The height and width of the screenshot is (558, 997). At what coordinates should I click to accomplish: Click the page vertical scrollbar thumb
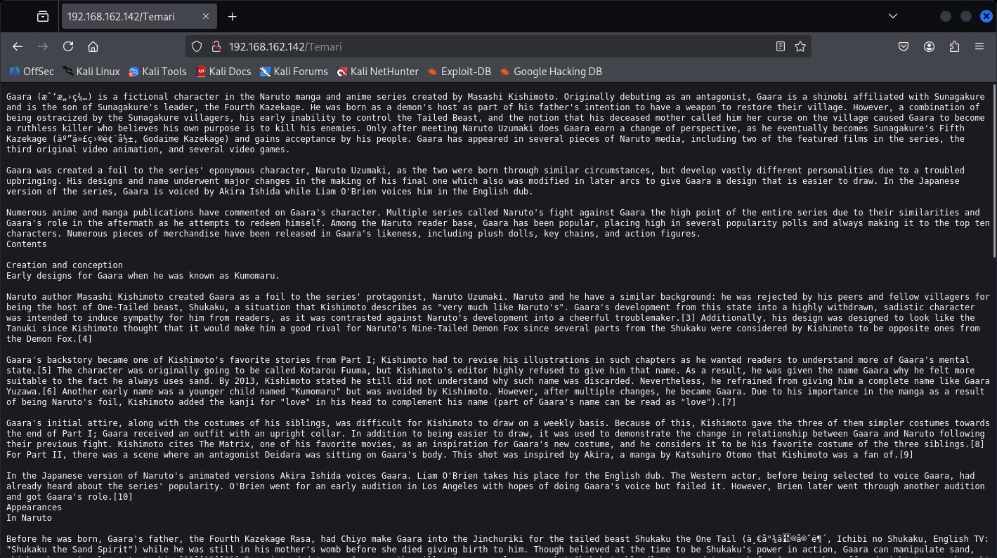coord(993,171)
